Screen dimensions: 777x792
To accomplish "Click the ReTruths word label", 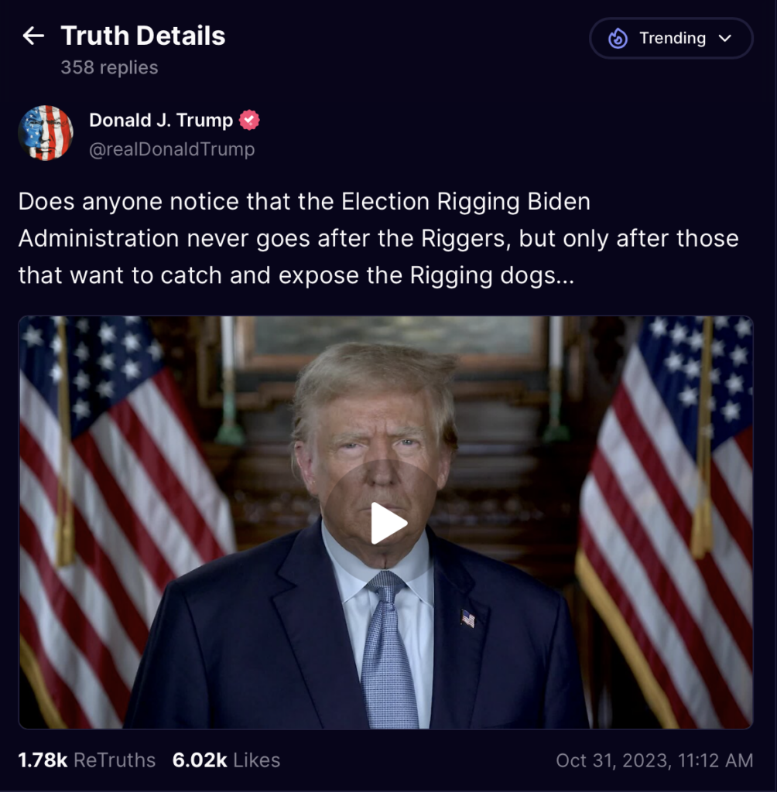I will [x=115, y=760].
